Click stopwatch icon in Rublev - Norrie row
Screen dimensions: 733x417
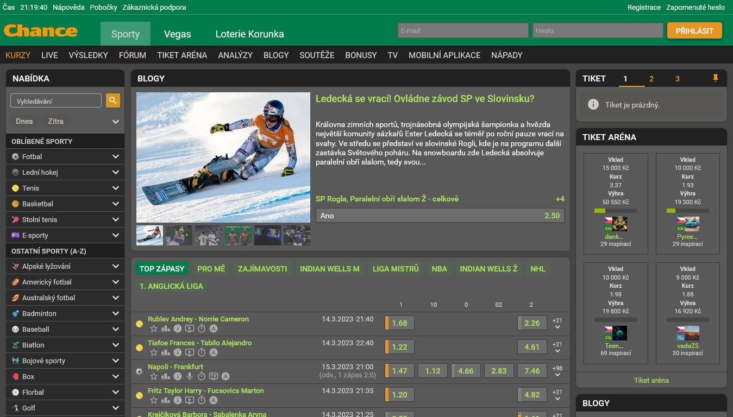(x=202, y=328)
